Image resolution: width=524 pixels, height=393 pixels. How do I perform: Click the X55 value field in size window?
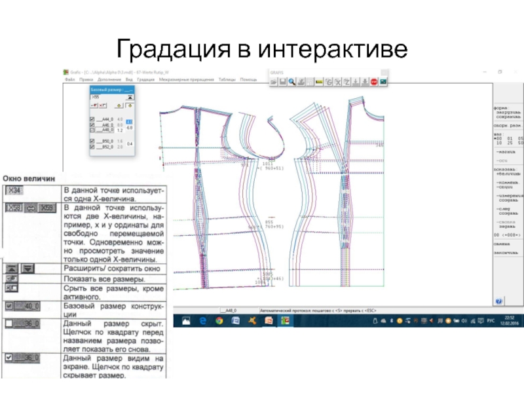pos(108,97)
